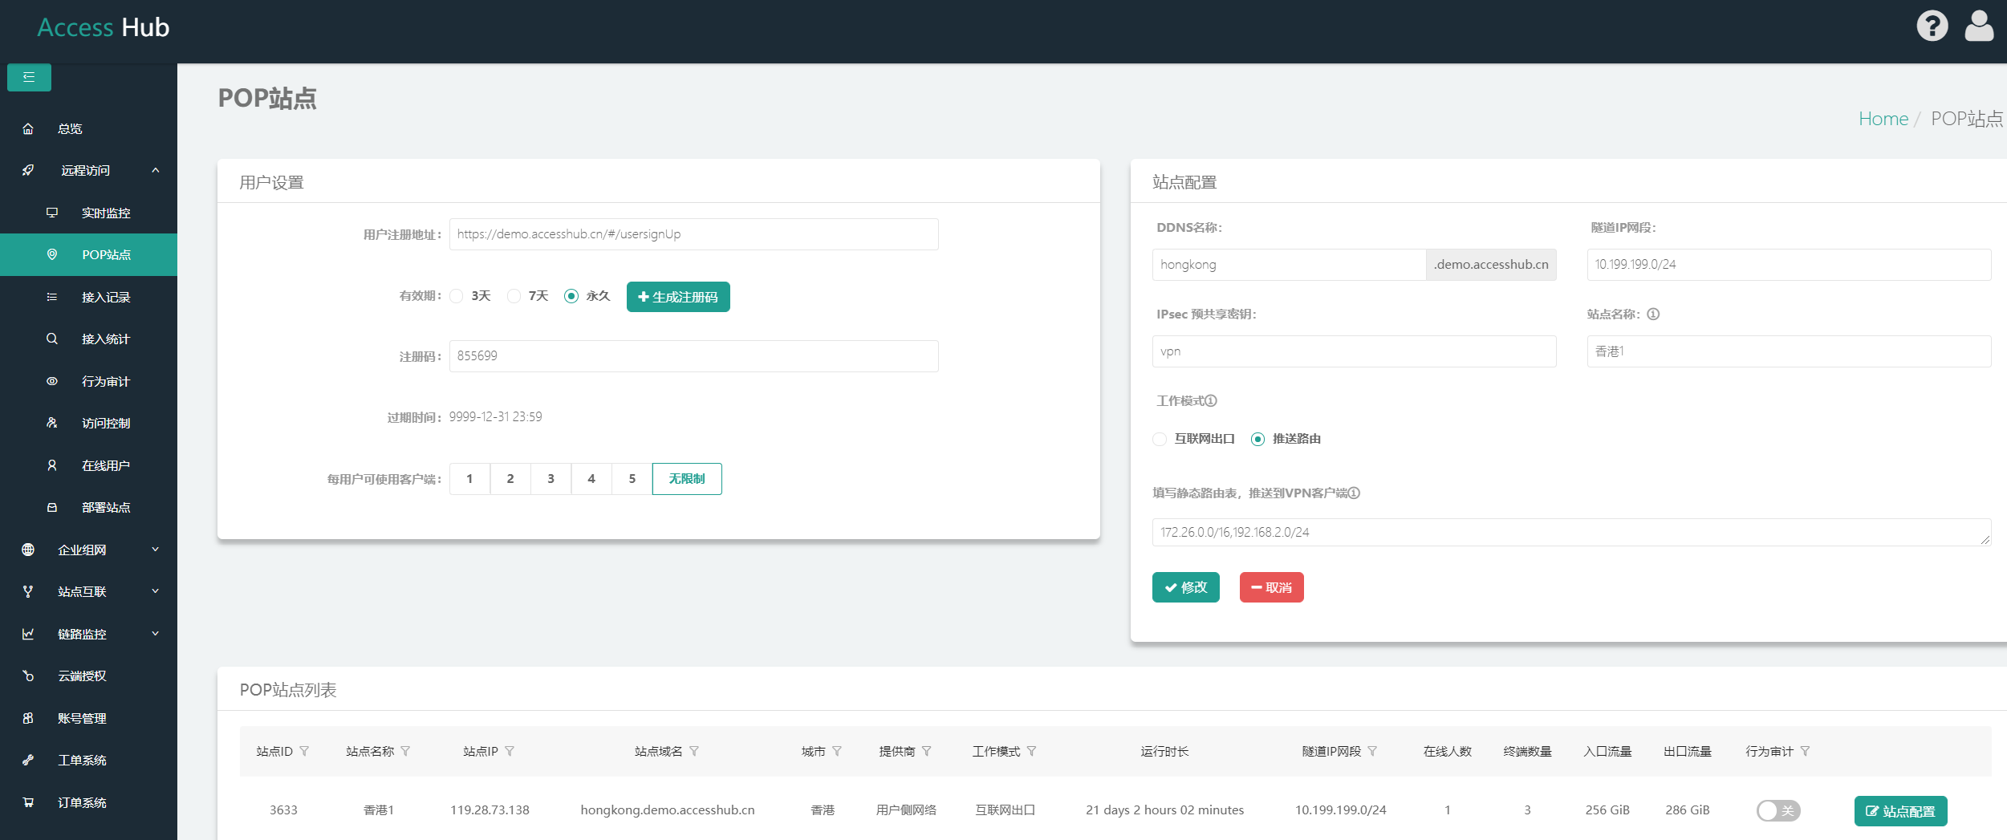This screenshot has width=2007, height=840.
Task: Click the 接入统计 search icon
Action: click(x=52, y=339)
